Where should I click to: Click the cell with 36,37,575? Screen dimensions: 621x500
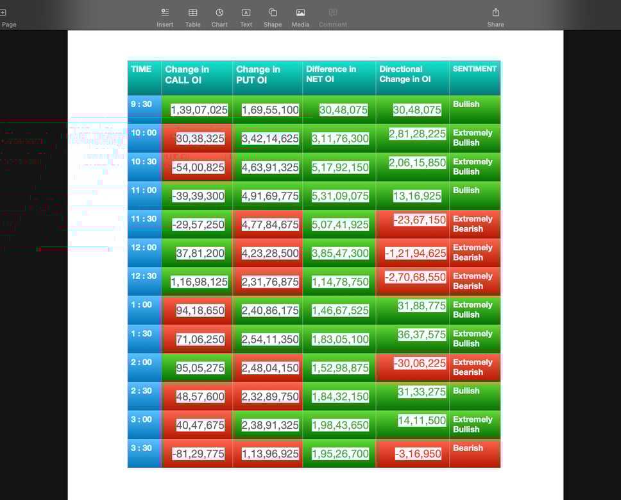(413, 339)
